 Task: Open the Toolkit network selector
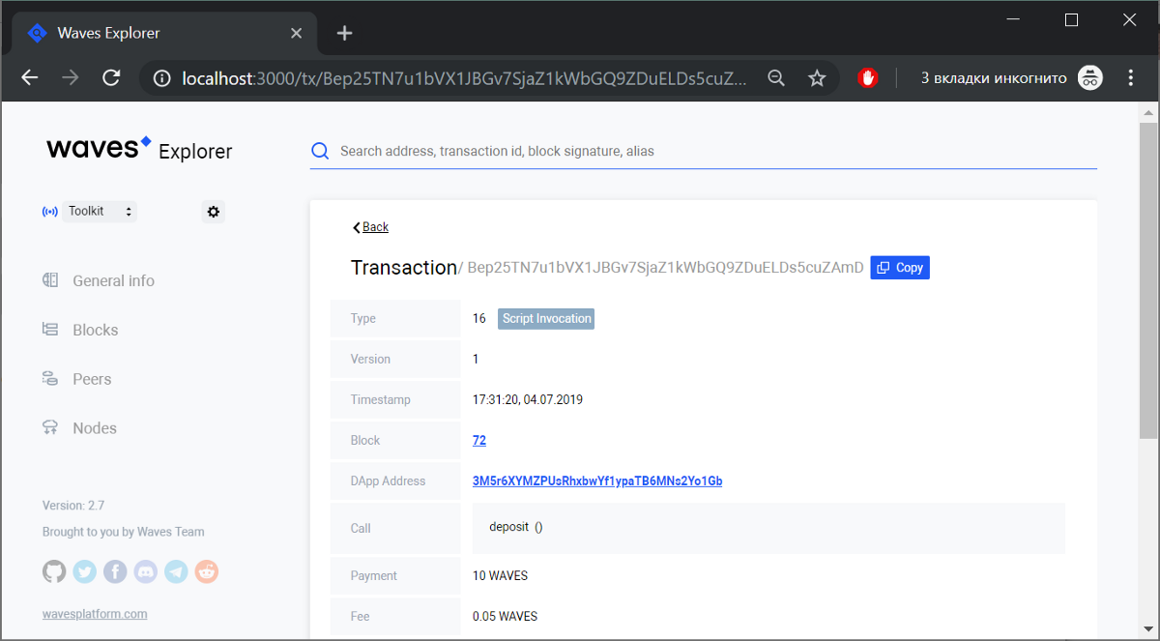pos(100,211)
